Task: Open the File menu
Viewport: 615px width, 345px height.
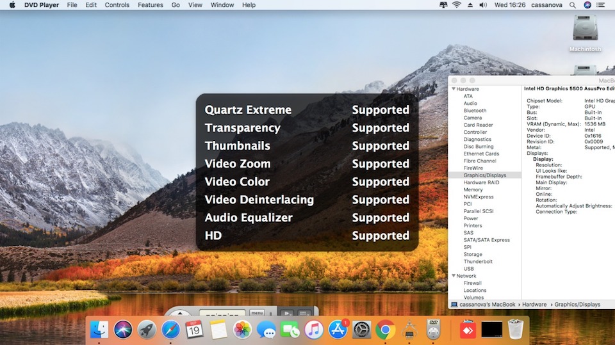Action: (x=72, y=5)
